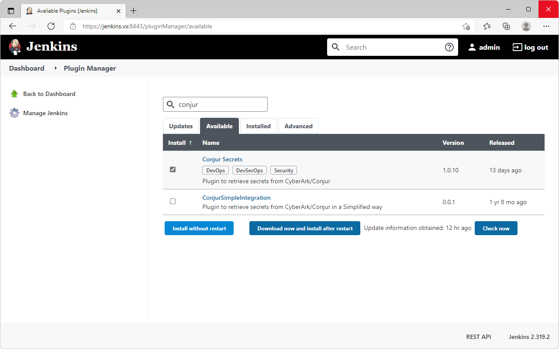Click the Update information obtained text
559x349 pixels.
[418, 228]
